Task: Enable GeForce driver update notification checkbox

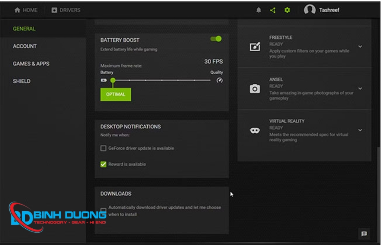Action: tap(103, 148)
